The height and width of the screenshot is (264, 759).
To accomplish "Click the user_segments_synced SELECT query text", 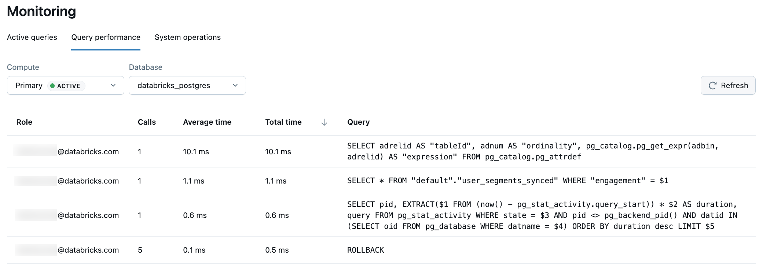I will click(x=507, y=181).
